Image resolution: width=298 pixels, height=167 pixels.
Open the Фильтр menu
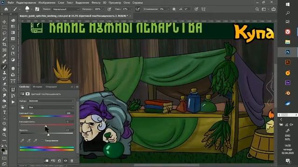click(96, 3)
